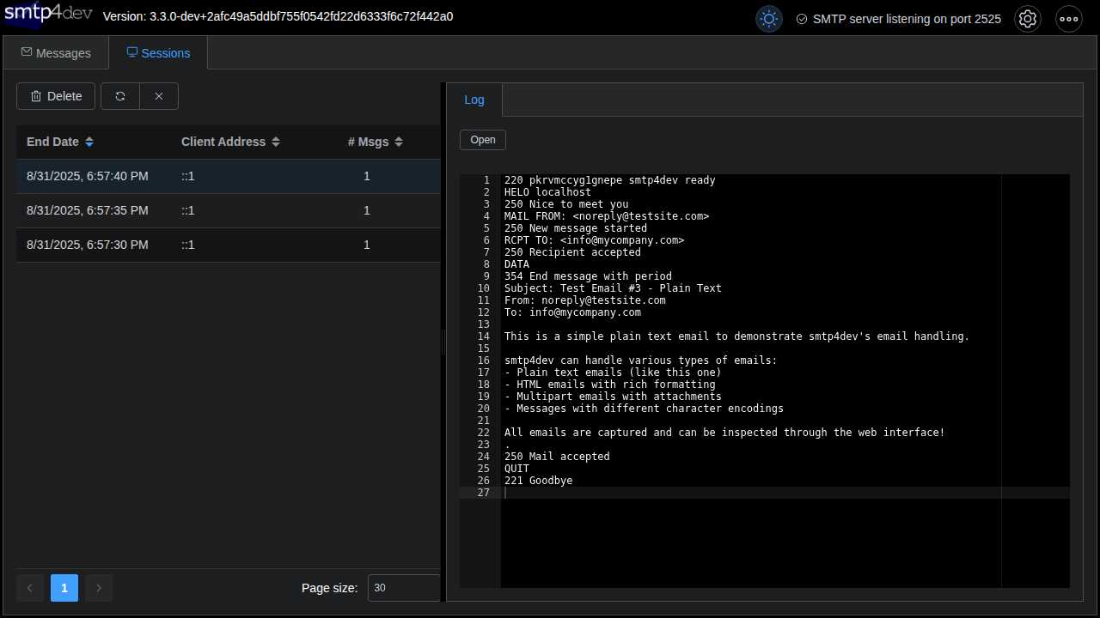Image resolution: width=1100 pixels, height=618 pixels.
Task: Click the '354 End message with period' line
Action: pyautogui.click(x=588, y=276)
